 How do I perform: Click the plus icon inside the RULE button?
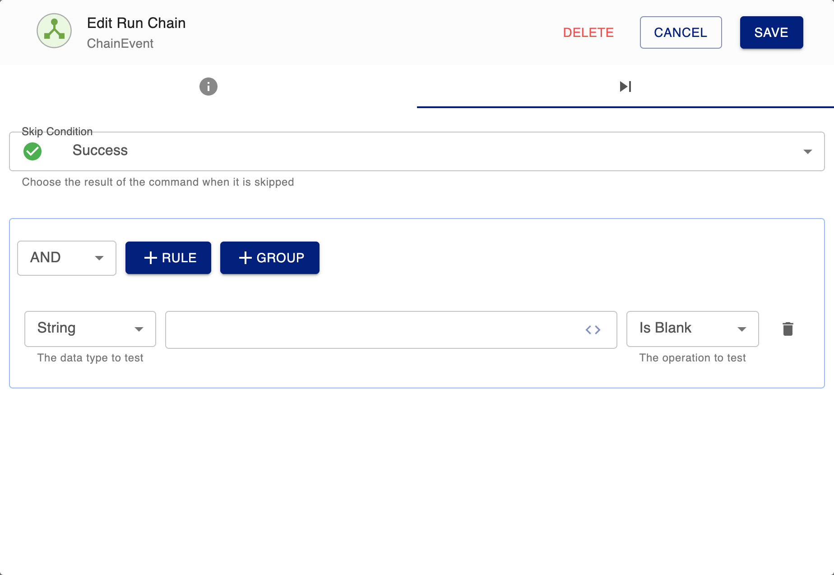pos(151,258)
